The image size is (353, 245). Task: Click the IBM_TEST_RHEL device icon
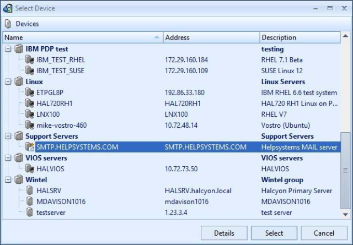[x=30, y=59]
